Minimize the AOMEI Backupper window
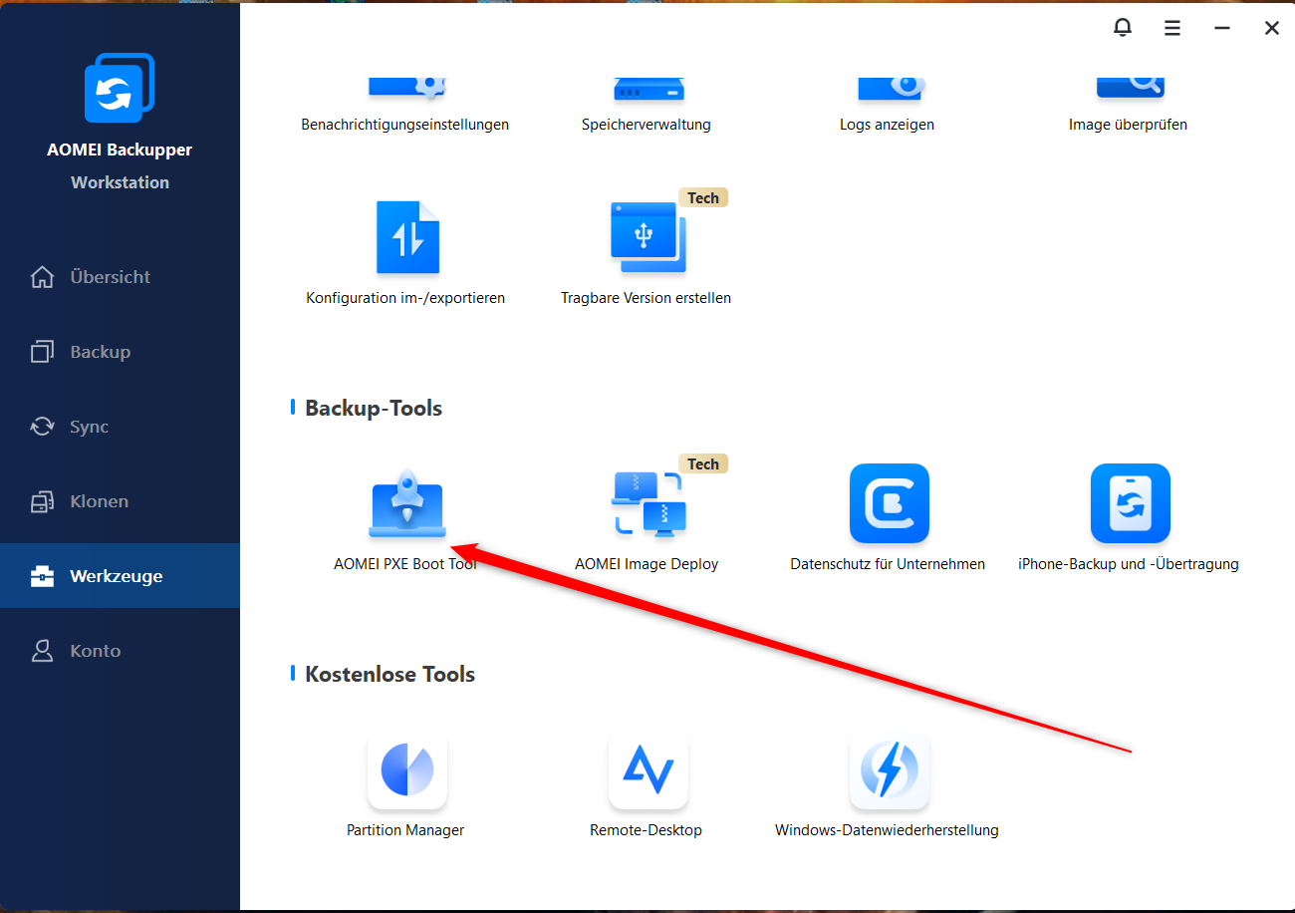This screenshot has width=1295, height=913. pos(1222,28)
